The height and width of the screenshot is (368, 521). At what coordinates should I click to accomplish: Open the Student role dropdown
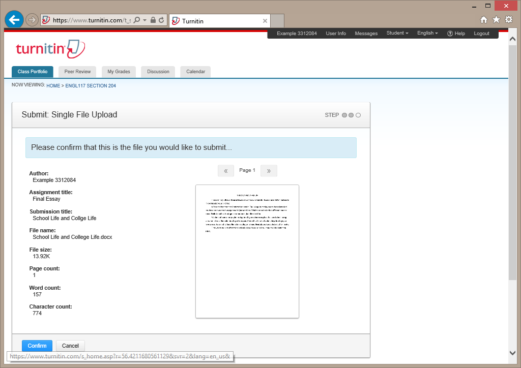click(x=397, y=33)
